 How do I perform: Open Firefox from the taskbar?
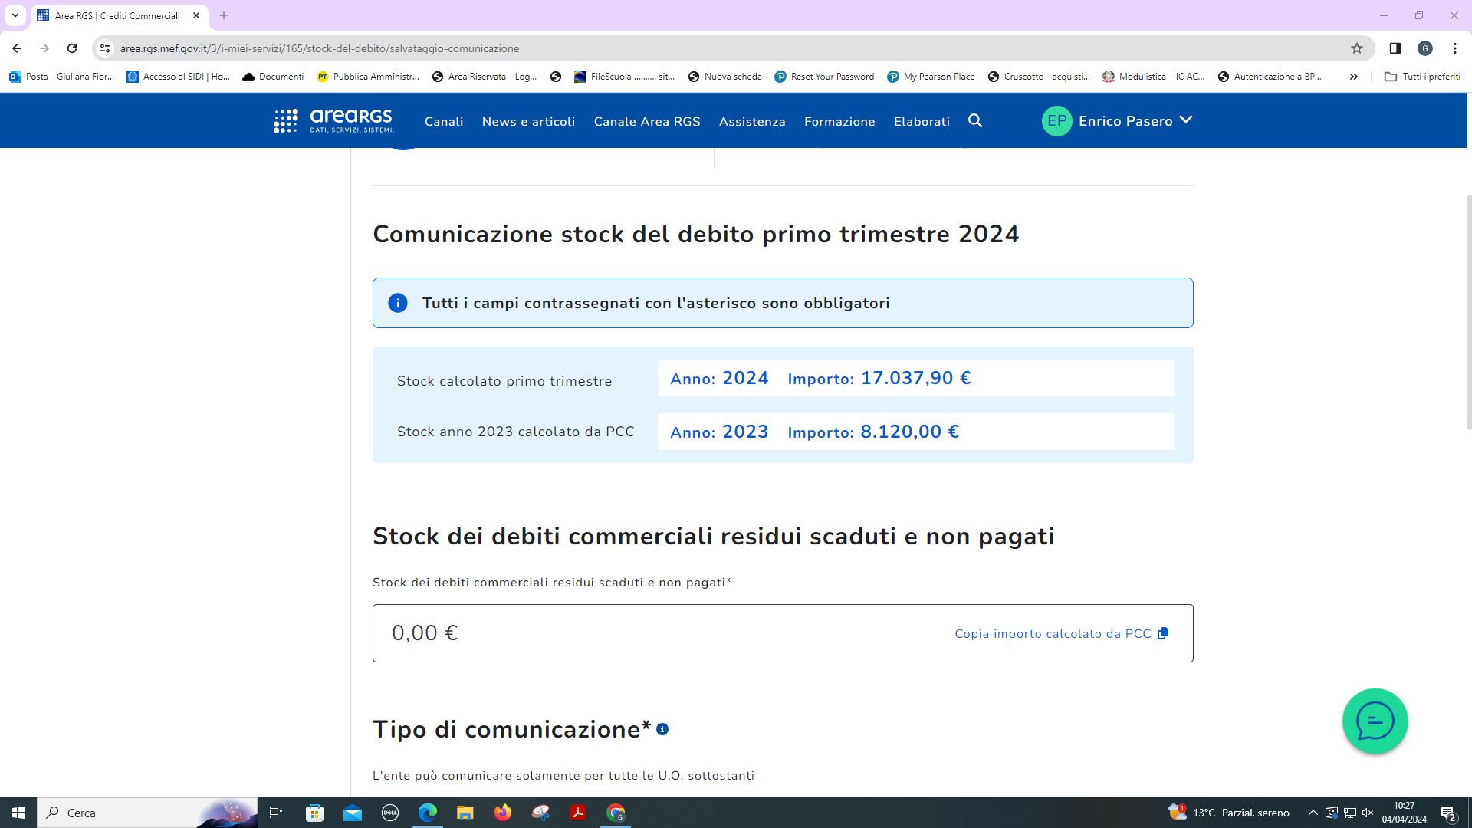[x=503, y=813]
